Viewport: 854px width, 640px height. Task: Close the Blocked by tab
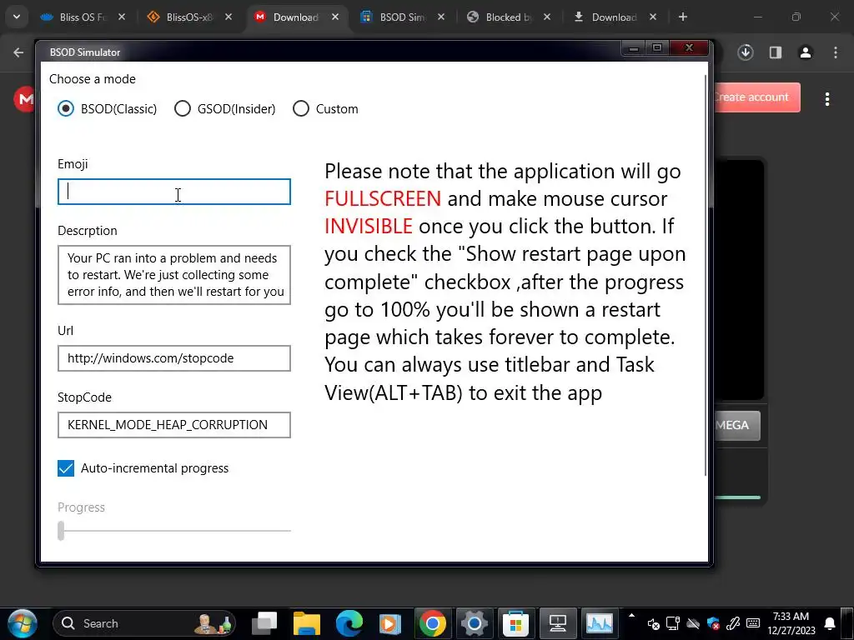pyautogui.click(x=547, y=17)
